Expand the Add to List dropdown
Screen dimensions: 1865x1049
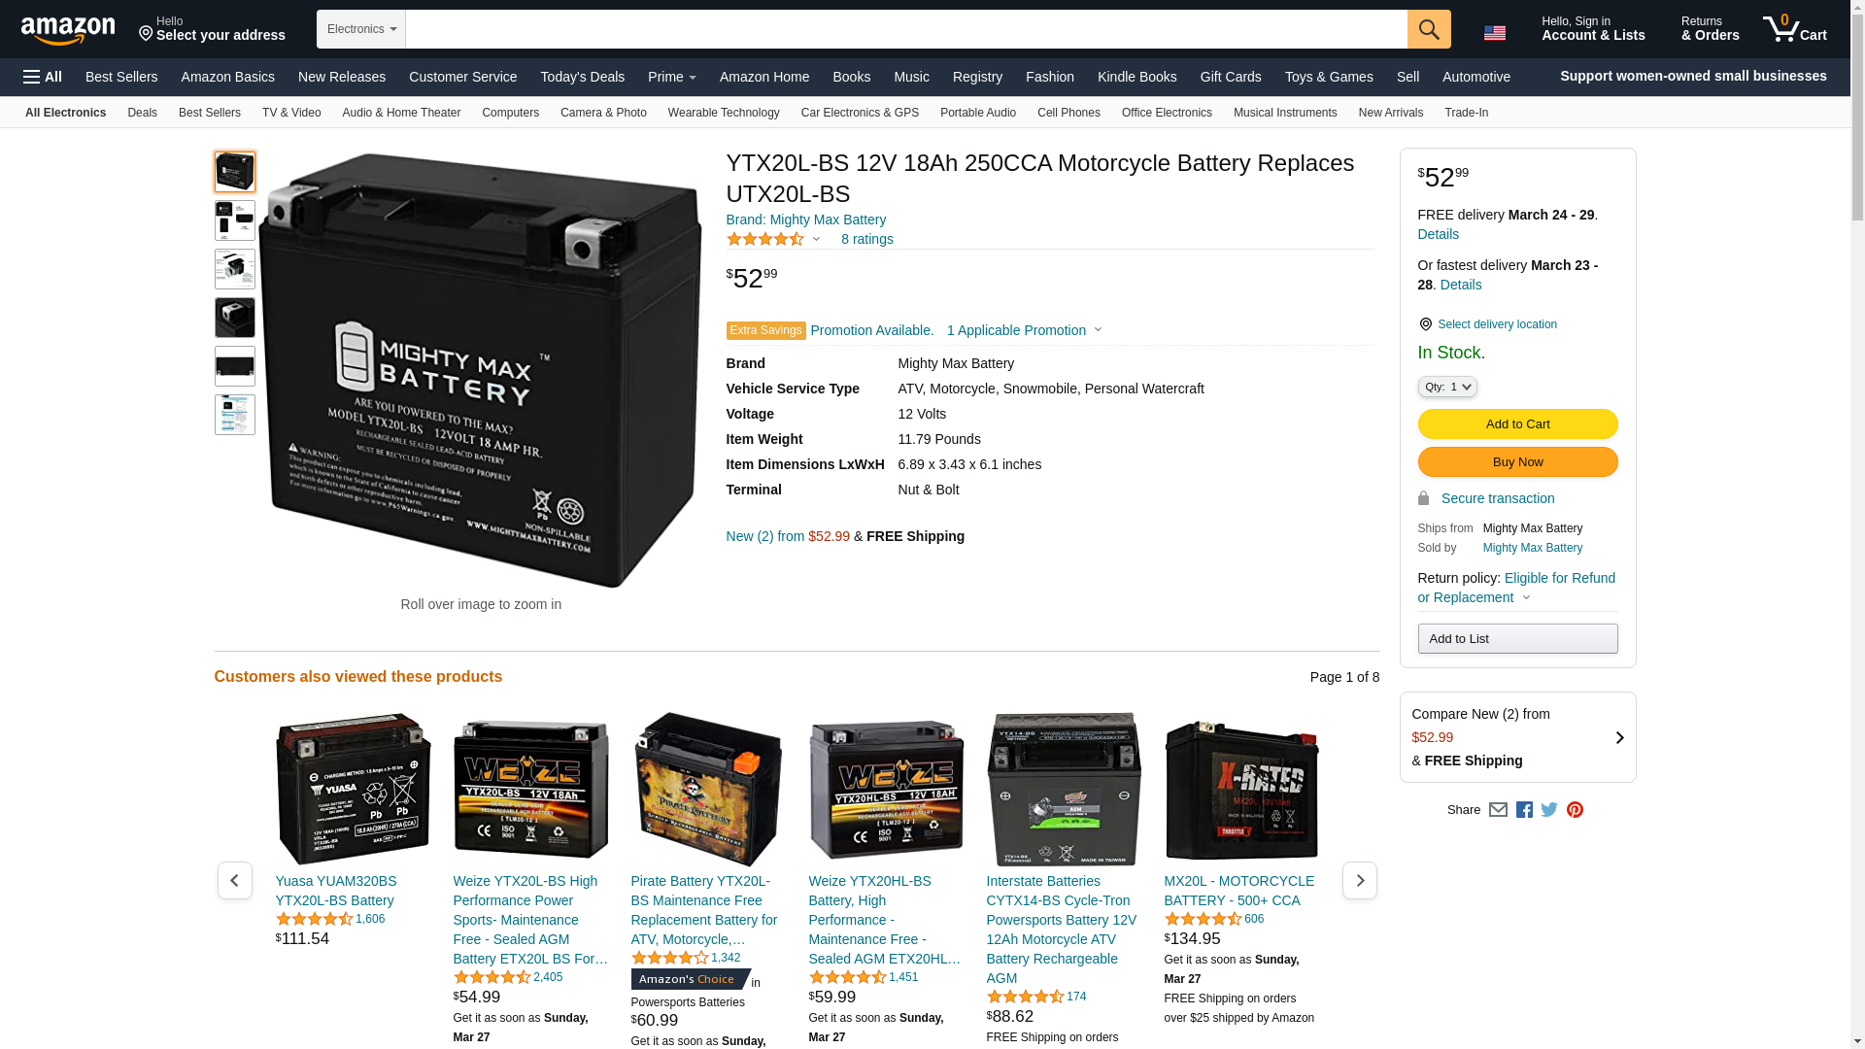click(1517, 638)
